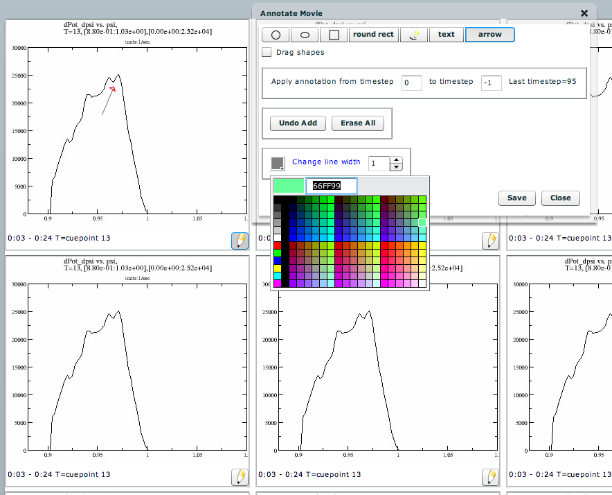The width and height of the screenshot is (612, 495).
Task: Pick the cyan swatch in leftmost palette column
Action: [278, 276]
